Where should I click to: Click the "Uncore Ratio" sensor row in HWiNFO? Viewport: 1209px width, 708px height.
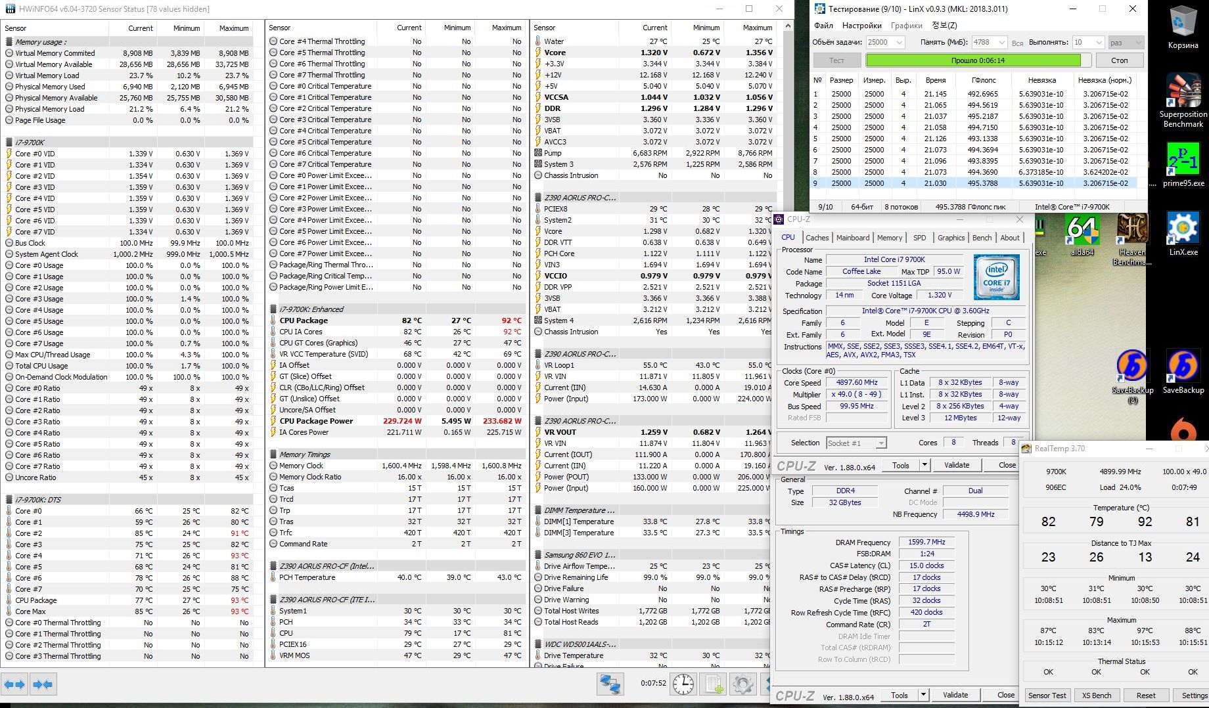pos(128,477)
